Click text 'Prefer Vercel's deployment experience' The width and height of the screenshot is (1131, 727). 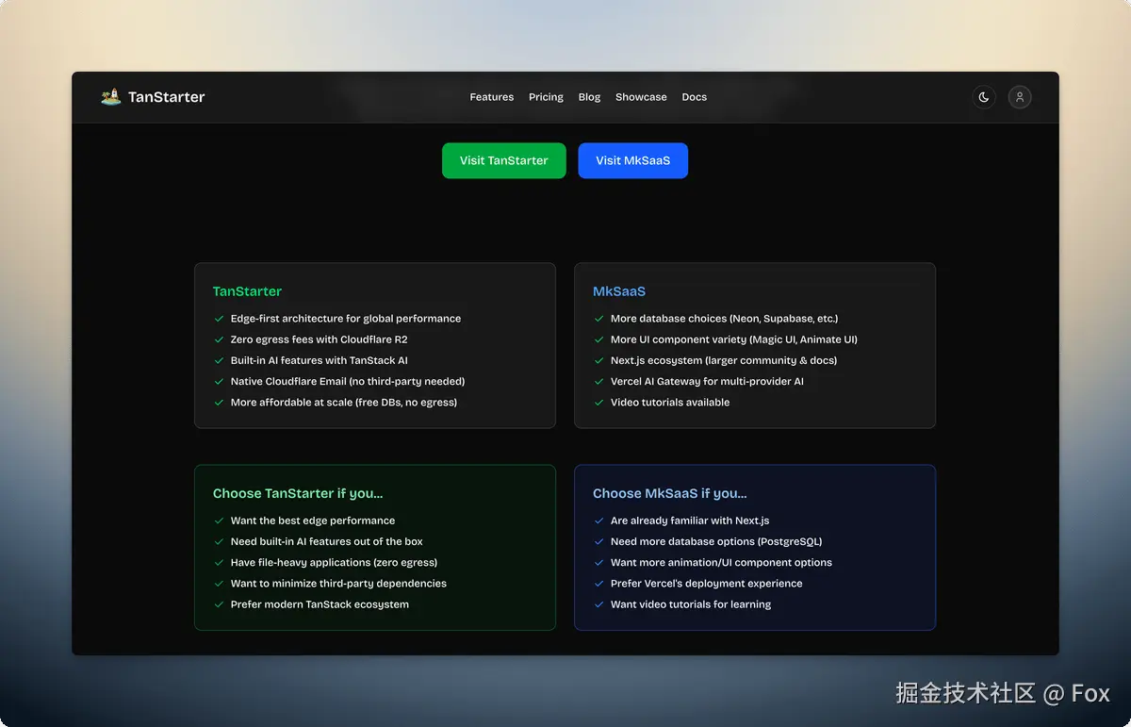[x=707, y=584]
